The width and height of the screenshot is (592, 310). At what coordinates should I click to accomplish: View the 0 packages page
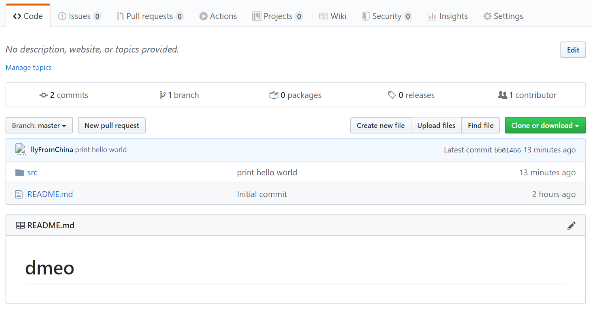295,95
